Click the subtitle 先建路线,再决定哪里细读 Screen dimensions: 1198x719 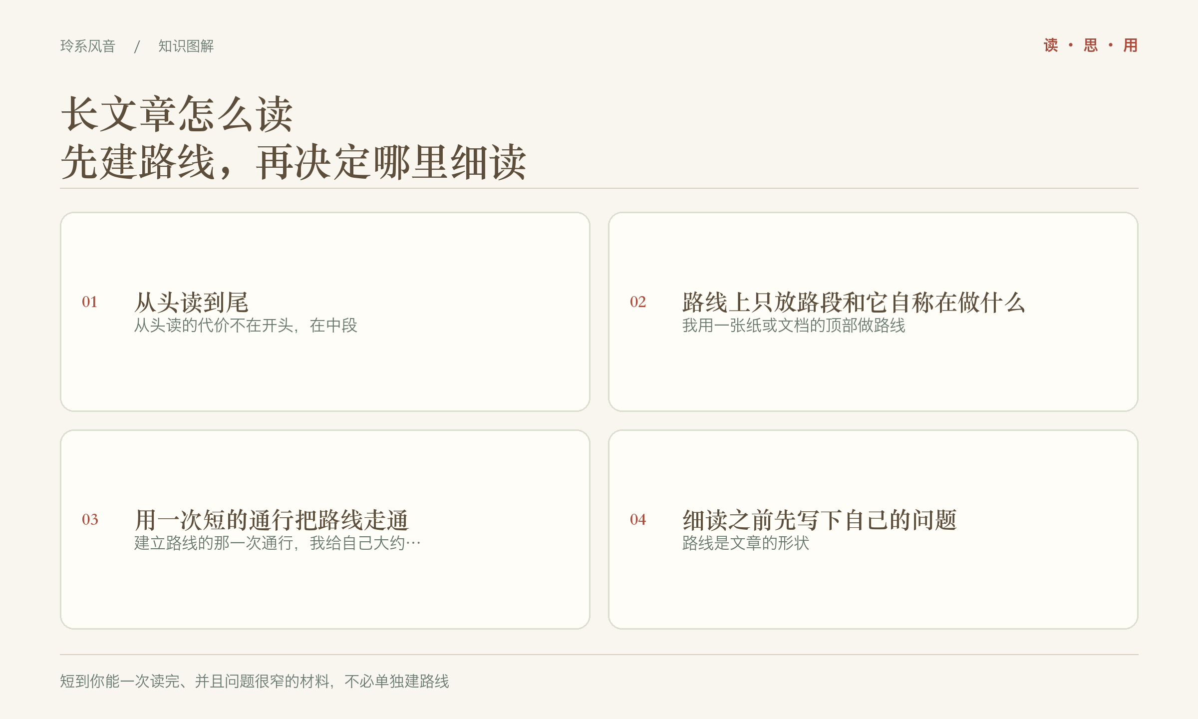(294, 162)
